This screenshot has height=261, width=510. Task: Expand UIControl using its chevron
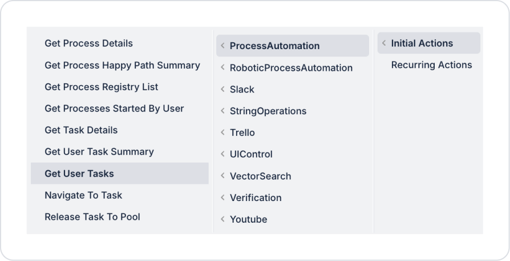tap(222, 154)
